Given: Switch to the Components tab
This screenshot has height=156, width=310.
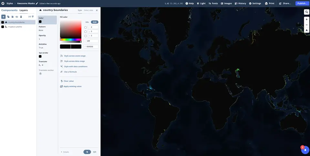Looking at the screenshot, I should click(x=9, y=10).
